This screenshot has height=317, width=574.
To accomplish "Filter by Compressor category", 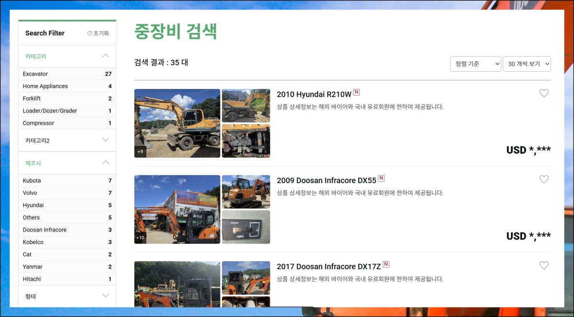I will tap(67, 123).
